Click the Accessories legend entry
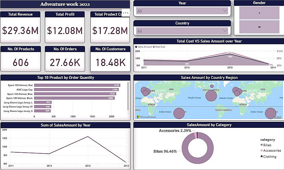284x170 pixels. [271, 151]
